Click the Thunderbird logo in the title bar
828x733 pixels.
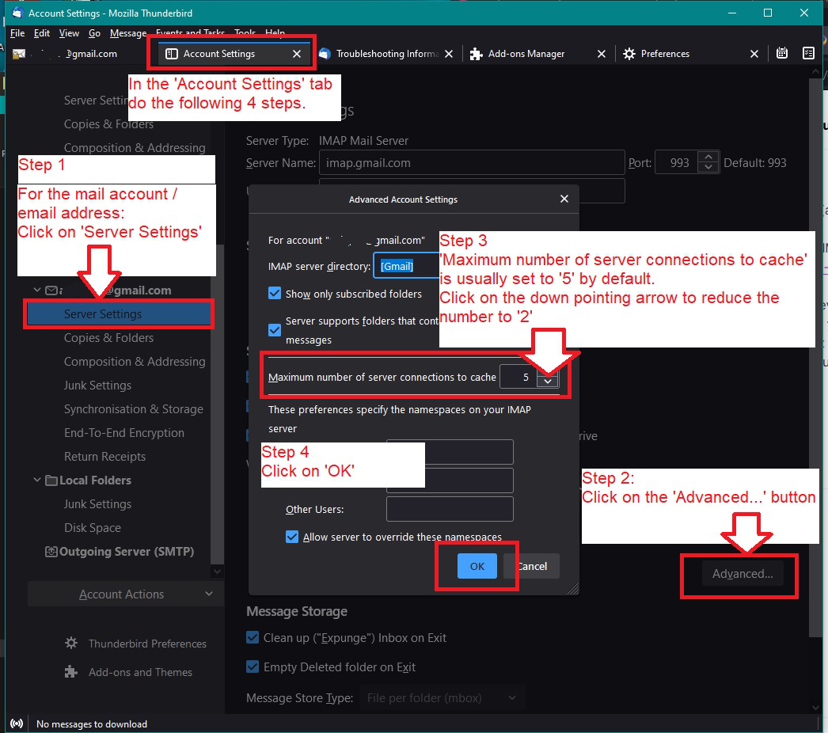[17, 13]
